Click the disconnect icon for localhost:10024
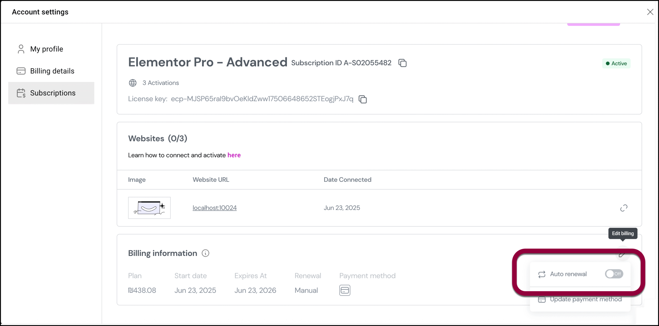Viewport: 659px width, 326px height. pos(623,208)
